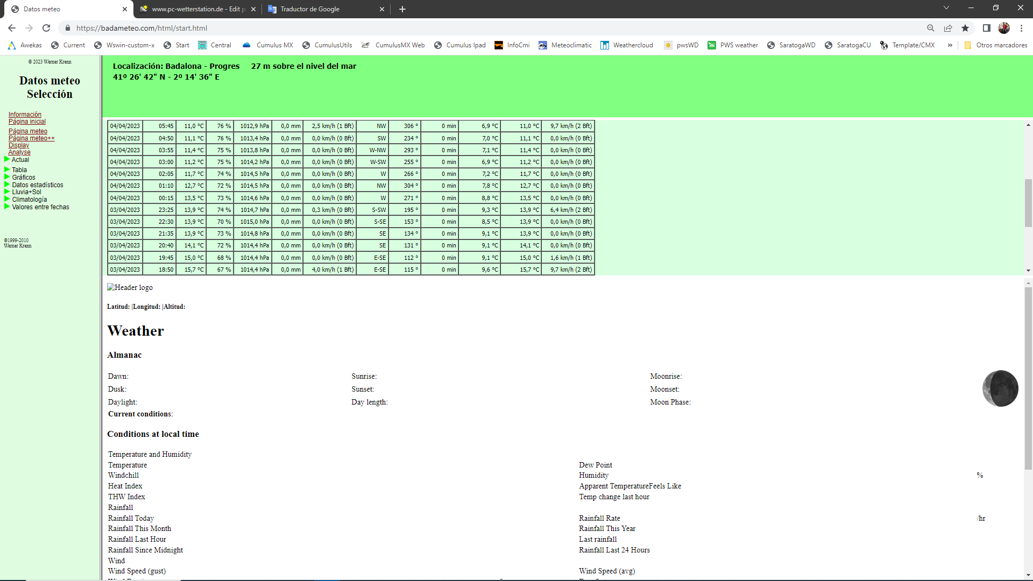
Task: Click the zoom magnifier icon in address bar
Action: [930, 28]
